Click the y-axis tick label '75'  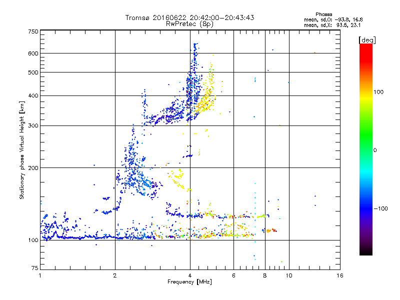[35, 268]
